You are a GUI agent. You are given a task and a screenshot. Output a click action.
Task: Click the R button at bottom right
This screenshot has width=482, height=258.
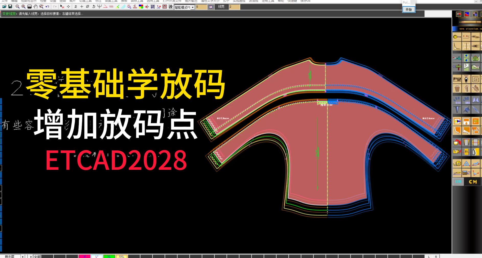point(436,256)
